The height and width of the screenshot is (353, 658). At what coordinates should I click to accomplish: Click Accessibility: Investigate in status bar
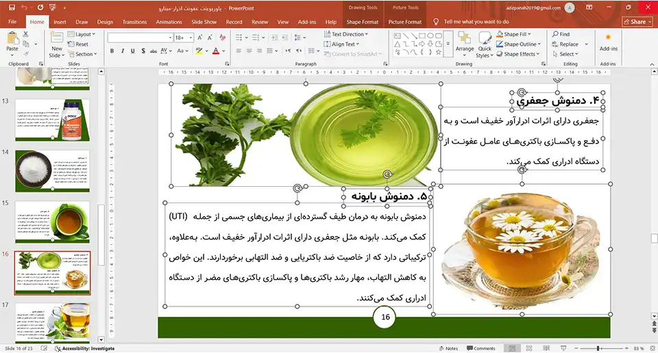[x=84, y=348]
